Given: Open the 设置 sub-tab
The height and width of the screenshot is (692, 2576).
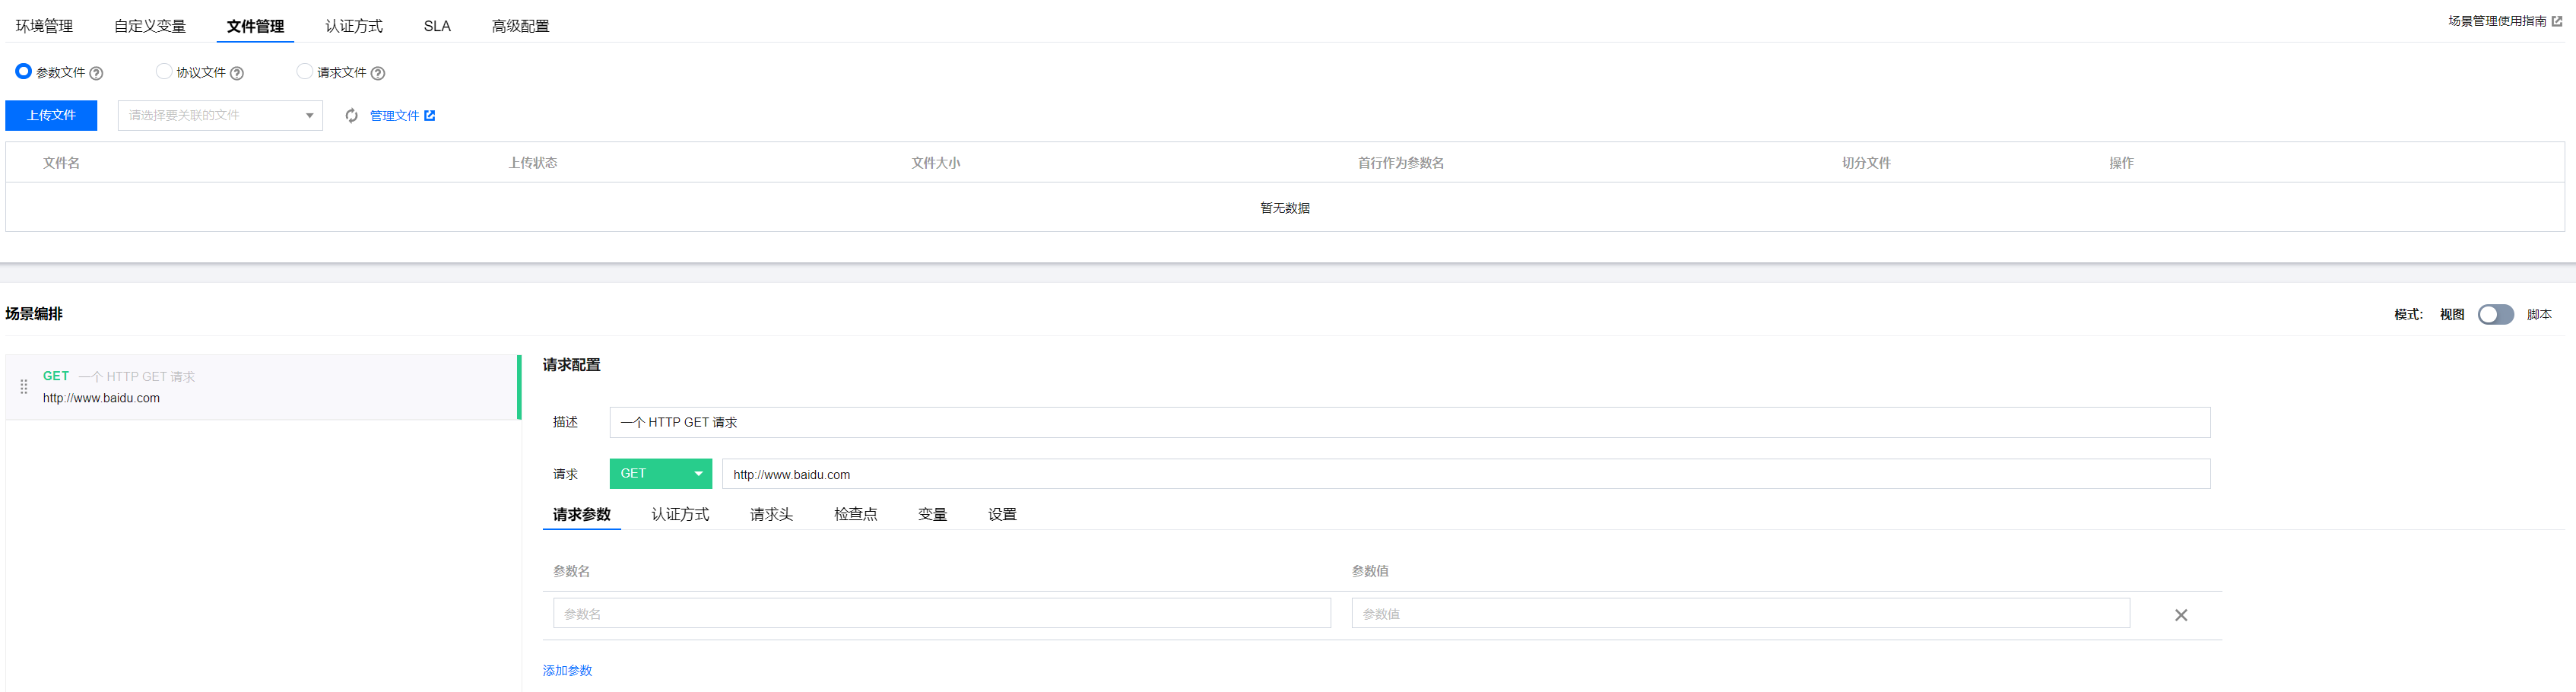Looking at the screenshot, I should 1002,515.
